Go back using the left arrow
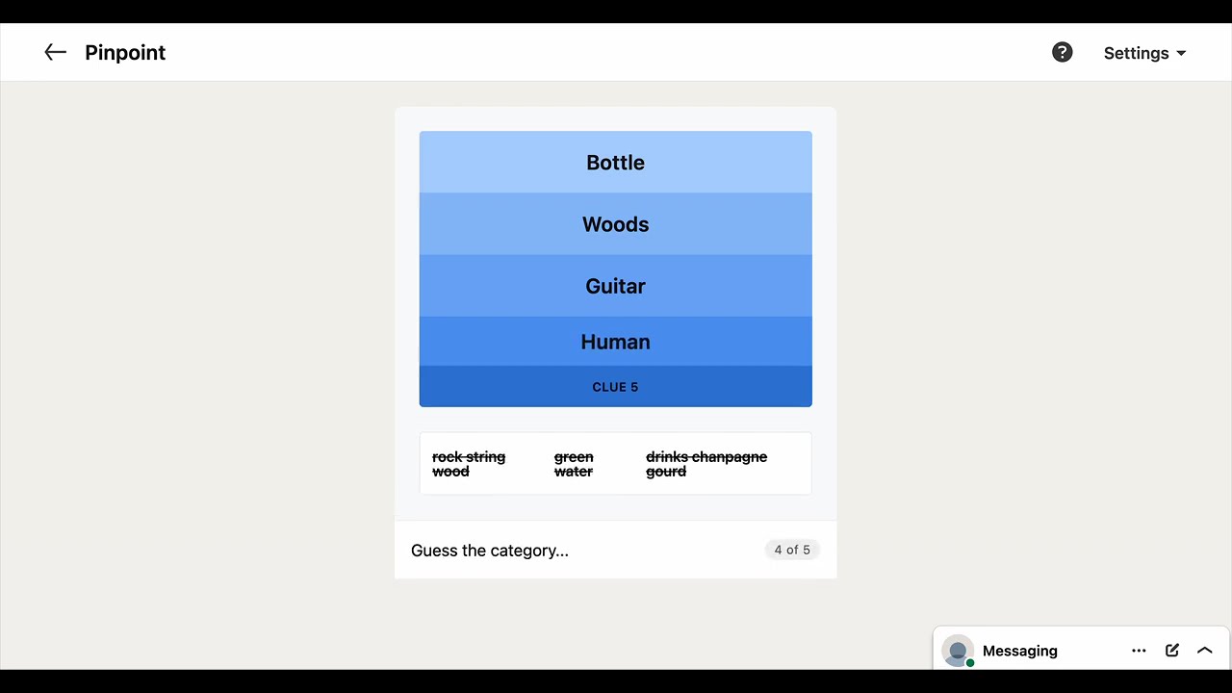The height and width of the screenshot is (693, 1232). coord(55,53)
